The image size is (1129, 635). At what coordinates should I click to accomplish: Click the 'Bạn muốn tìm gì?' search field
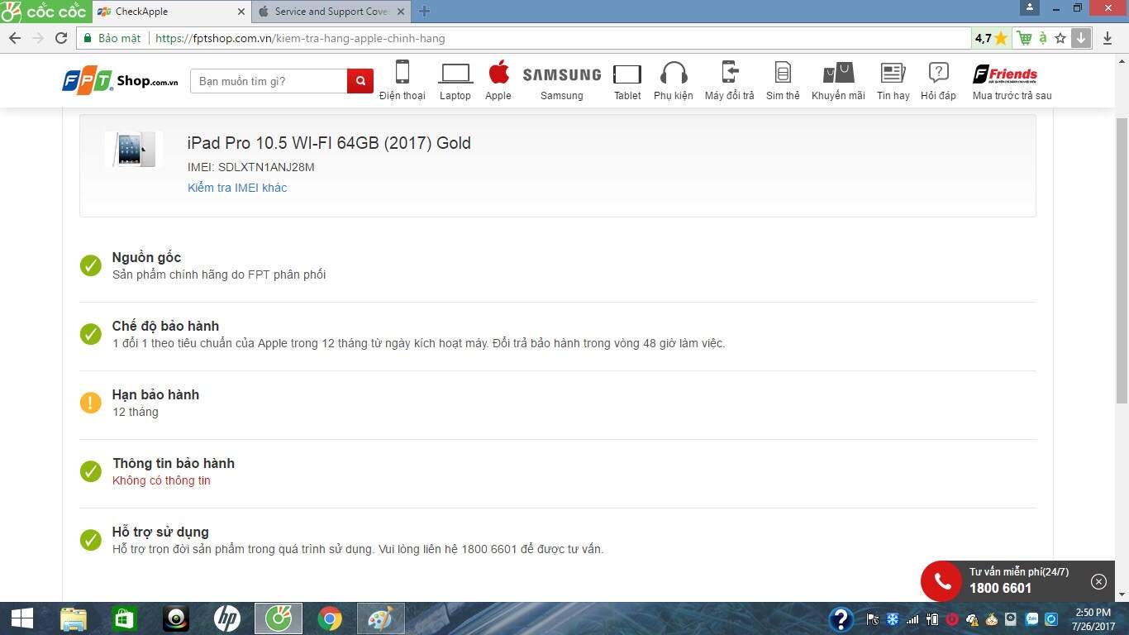[269, 81]
